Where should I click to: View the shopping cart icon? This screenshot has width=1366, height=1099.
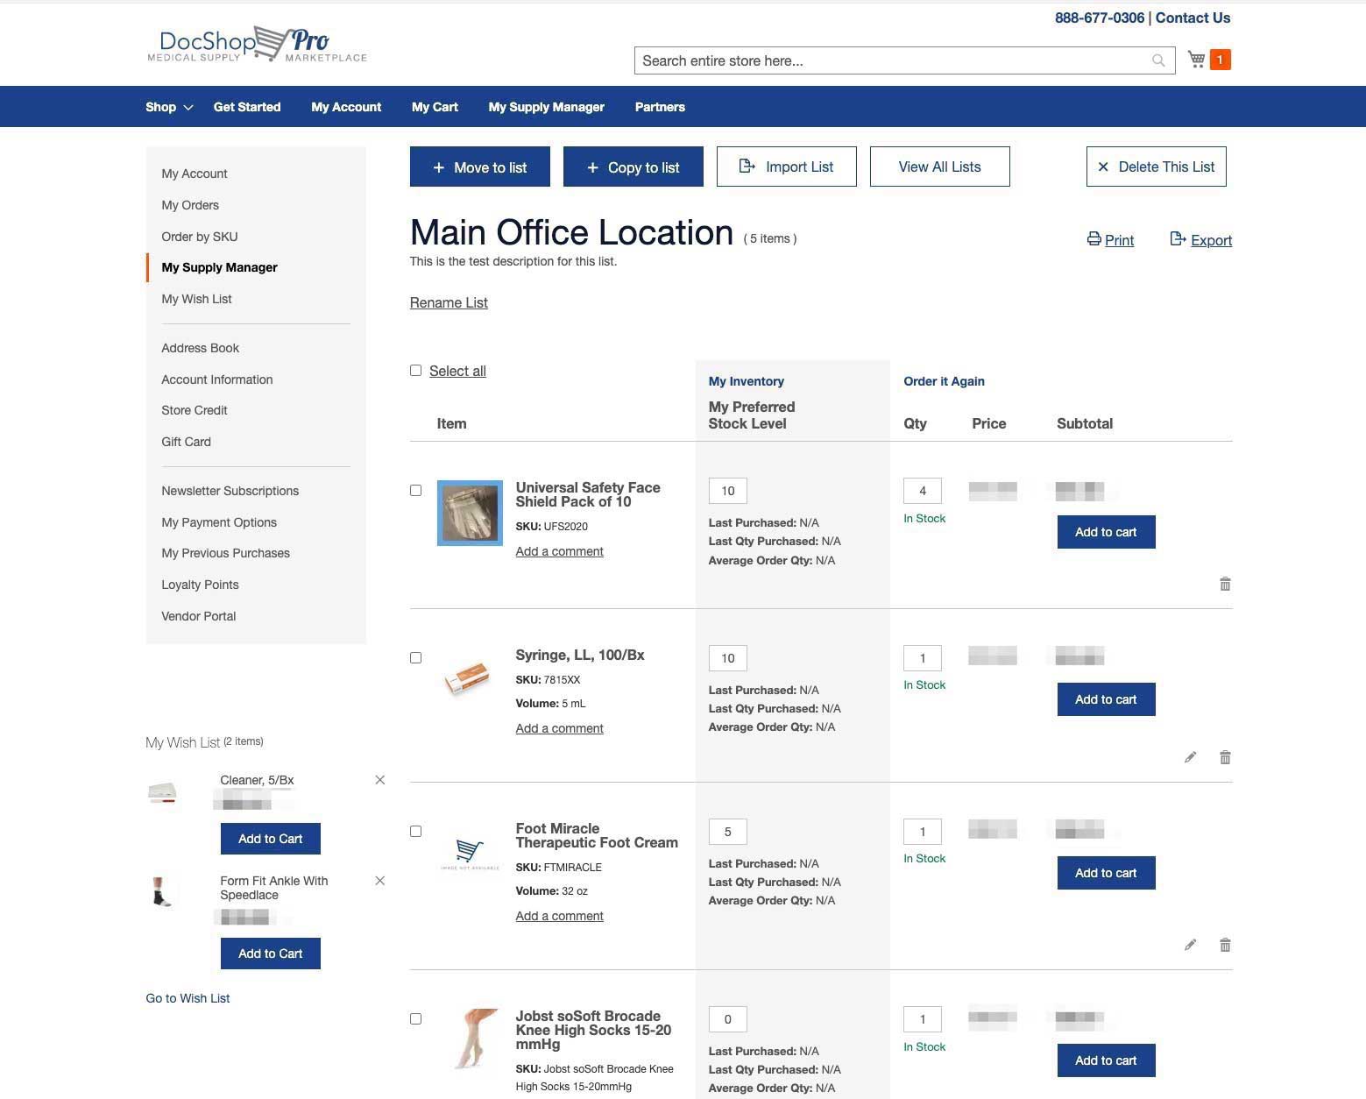click(x=1195, y=59)
